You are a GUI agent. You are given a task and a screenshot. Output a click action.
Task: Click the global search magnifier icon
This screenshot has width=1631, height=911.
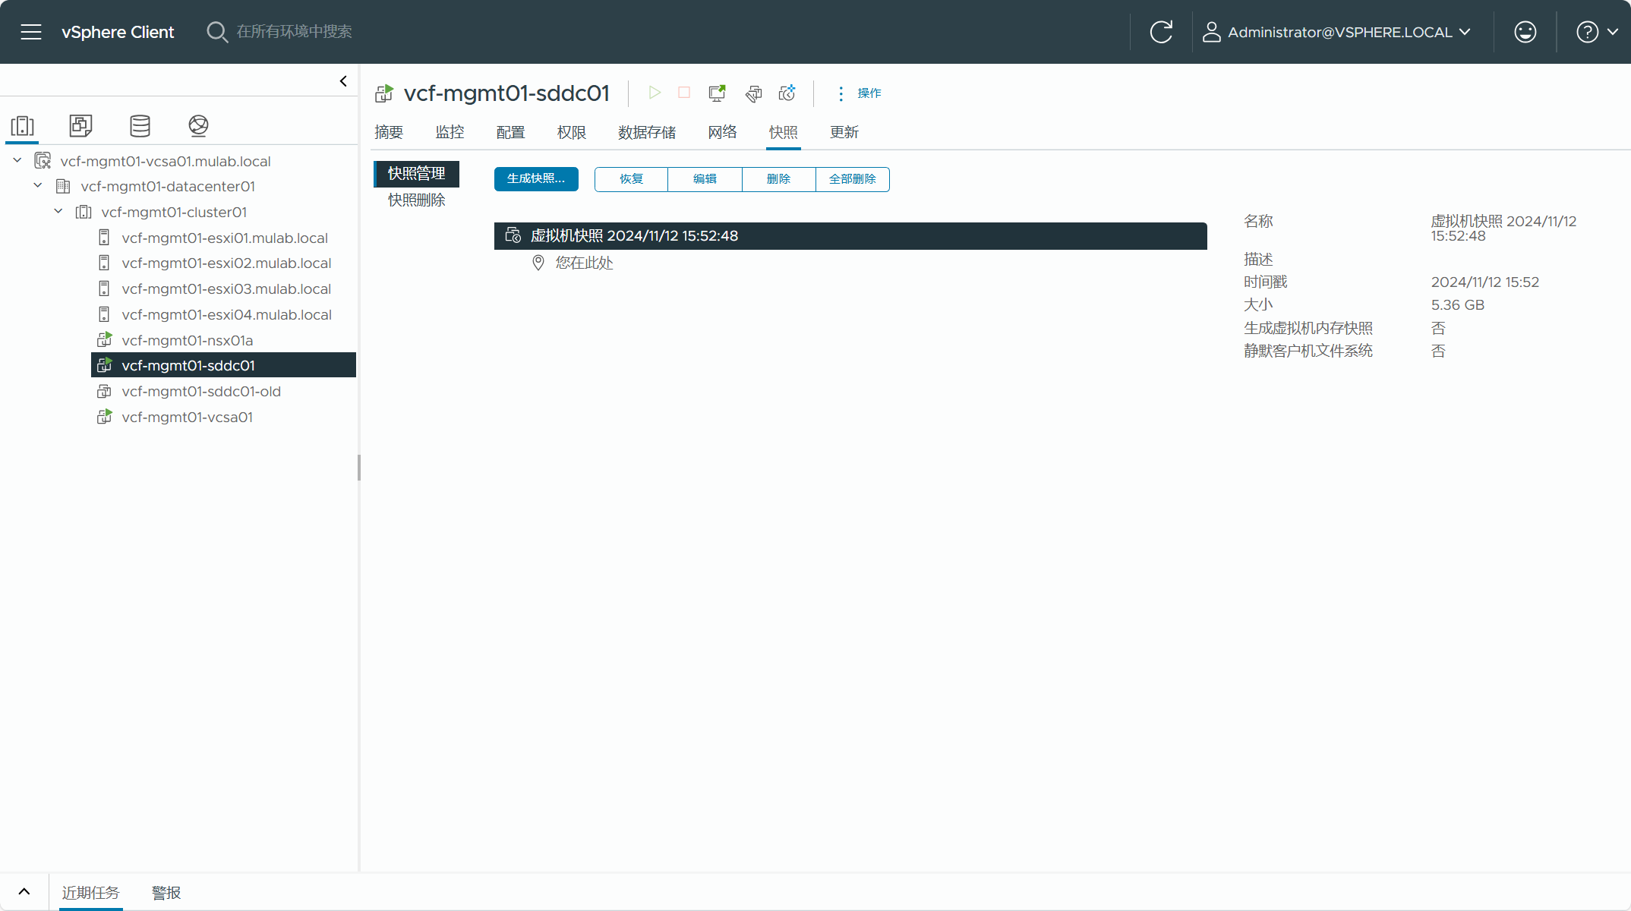coord(217,32)
